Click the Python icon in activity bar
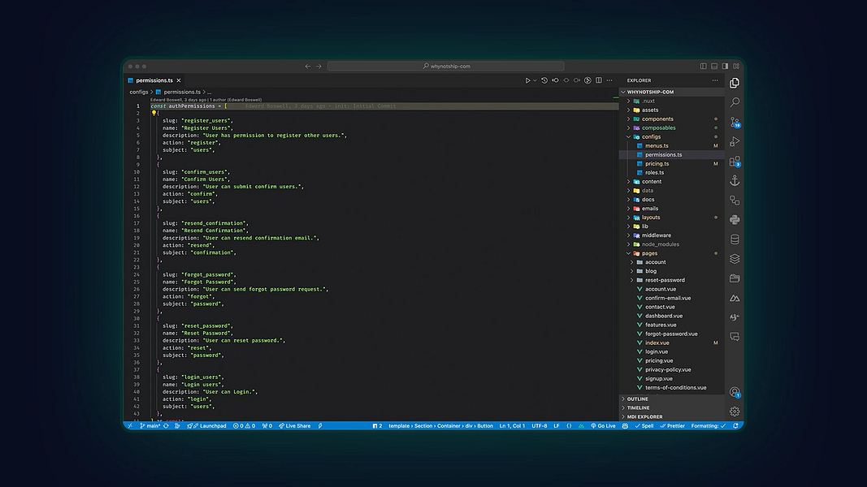Image resolution: width=867 pixels, height=487 pixels. click(x=735, y=220)
